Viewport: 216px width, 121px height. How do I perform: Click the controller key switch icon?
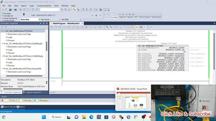click(x=24, y=14)
